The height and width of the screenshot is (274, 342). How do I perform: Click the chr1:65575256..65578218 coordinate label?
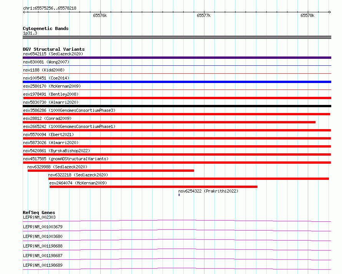(50, 8)
